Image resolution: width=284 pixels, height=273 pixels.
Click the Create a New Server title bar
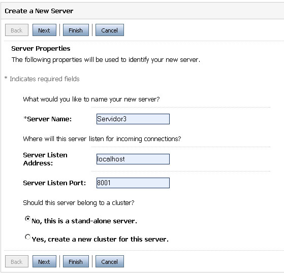142,11
